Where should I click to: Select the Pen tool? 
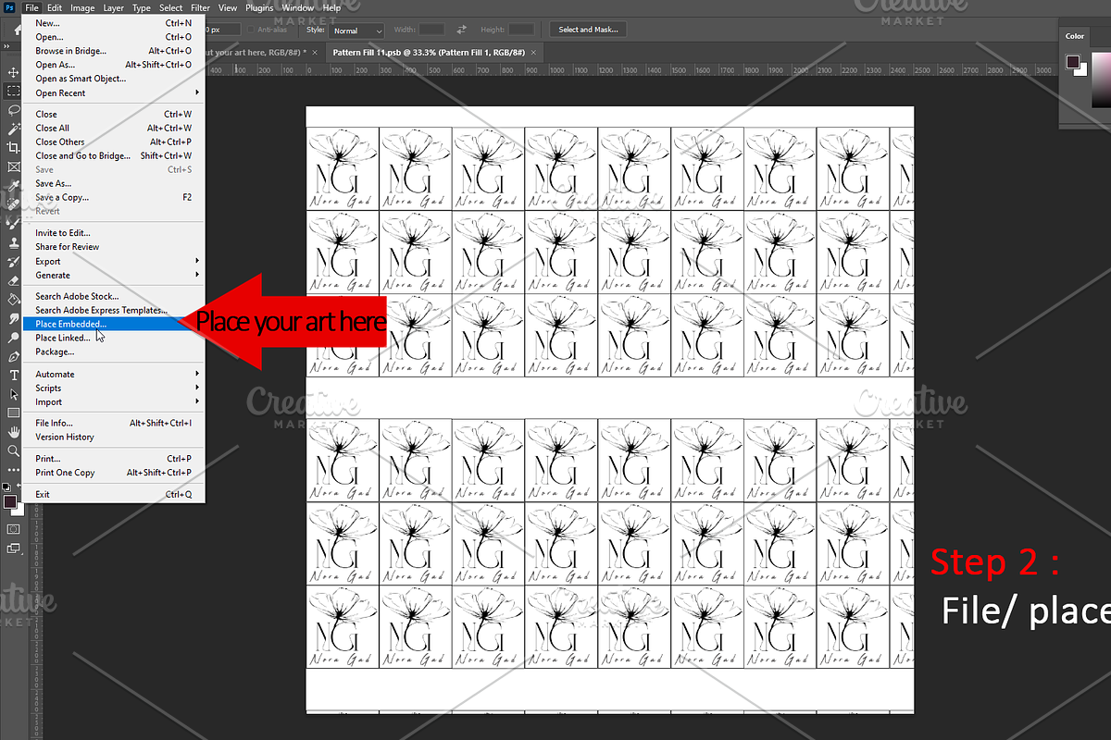tap(13, 356)
